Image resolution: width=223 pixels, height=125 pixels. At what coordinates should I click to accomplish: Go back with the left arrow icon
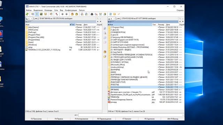62,14
